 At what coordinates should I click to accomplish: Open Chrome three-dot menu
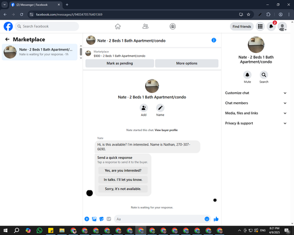pyautogui.click(x=289, y=15)
